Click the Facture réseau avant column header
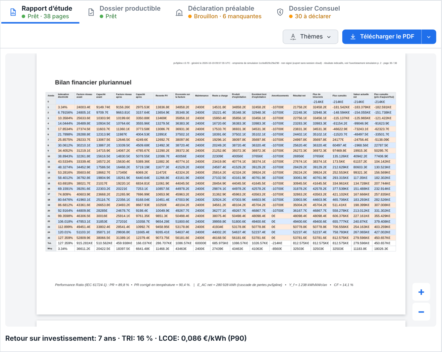This screenshot has width=442, height=352. [x=85, y=96]
